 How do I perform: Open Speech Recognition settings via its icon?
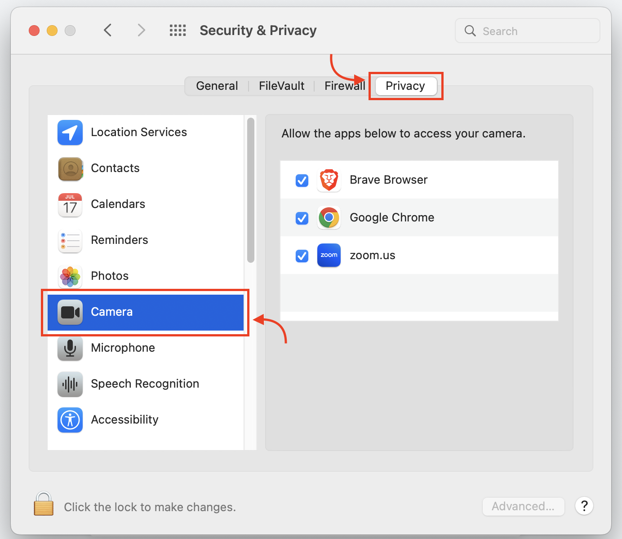70,384
